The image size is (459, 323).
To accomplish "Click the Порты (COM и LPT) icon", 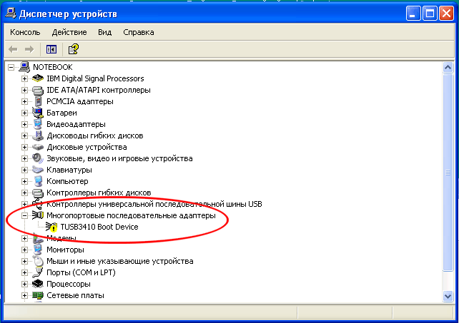I will coord(38,272).
